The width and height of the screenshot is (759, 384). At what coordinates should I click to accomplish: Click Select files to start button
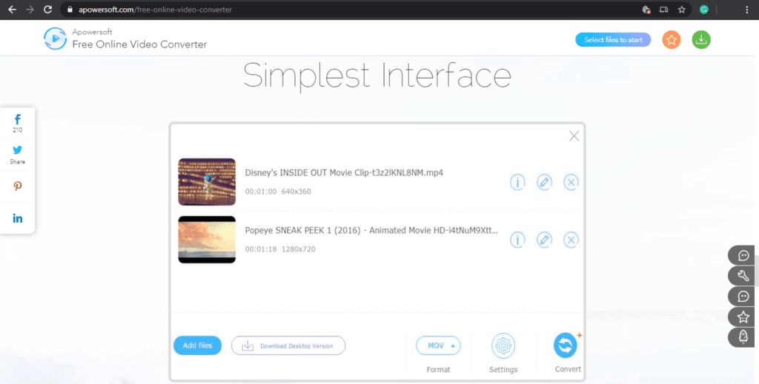tap(613, 40)
